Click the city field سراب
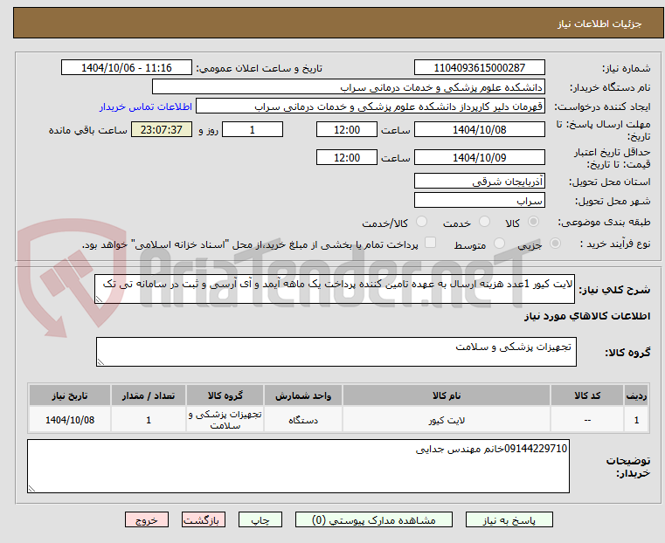The width and height of the screenshot is (665, 543). click(479, 200)
